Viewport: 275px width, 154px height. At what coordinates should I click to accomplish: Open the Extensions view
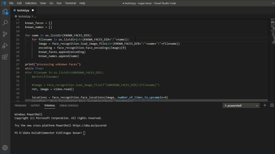5,57
